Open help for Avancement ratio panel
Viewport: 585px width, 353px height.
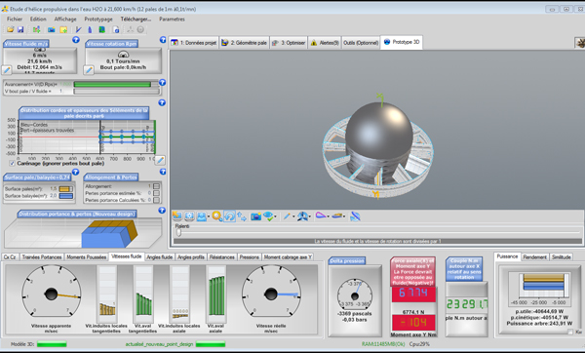point(162,83)
